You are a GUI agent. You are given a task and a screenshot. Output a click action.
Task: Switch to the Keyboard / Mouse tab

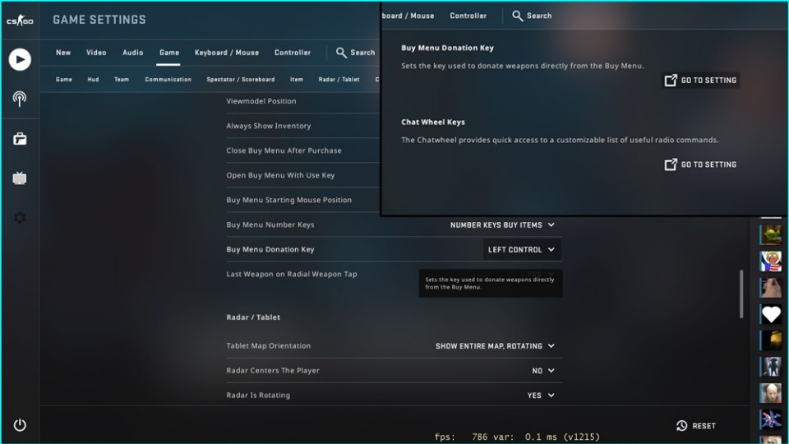tap(227, 53)
